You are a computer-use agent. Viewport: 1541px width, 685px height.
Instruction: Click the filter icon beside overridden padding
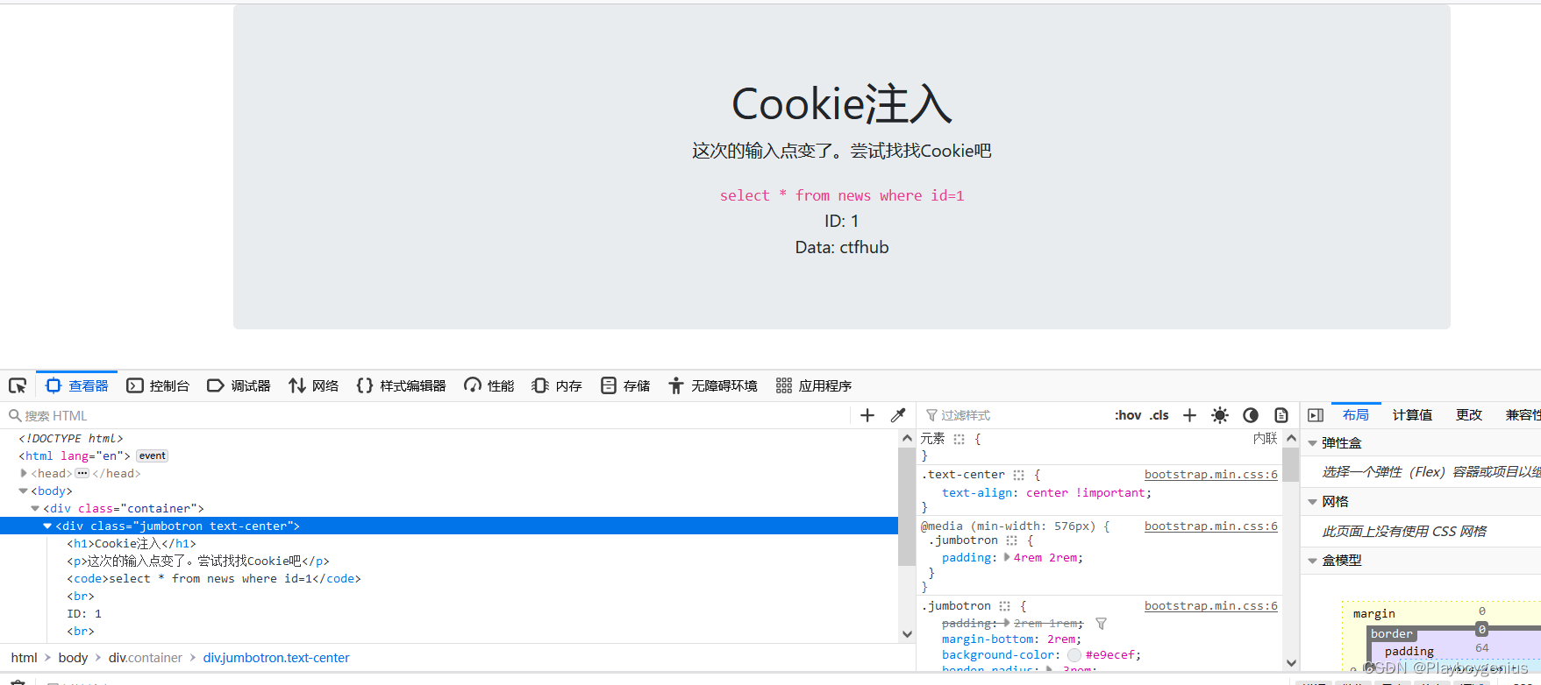(1101, 624)
